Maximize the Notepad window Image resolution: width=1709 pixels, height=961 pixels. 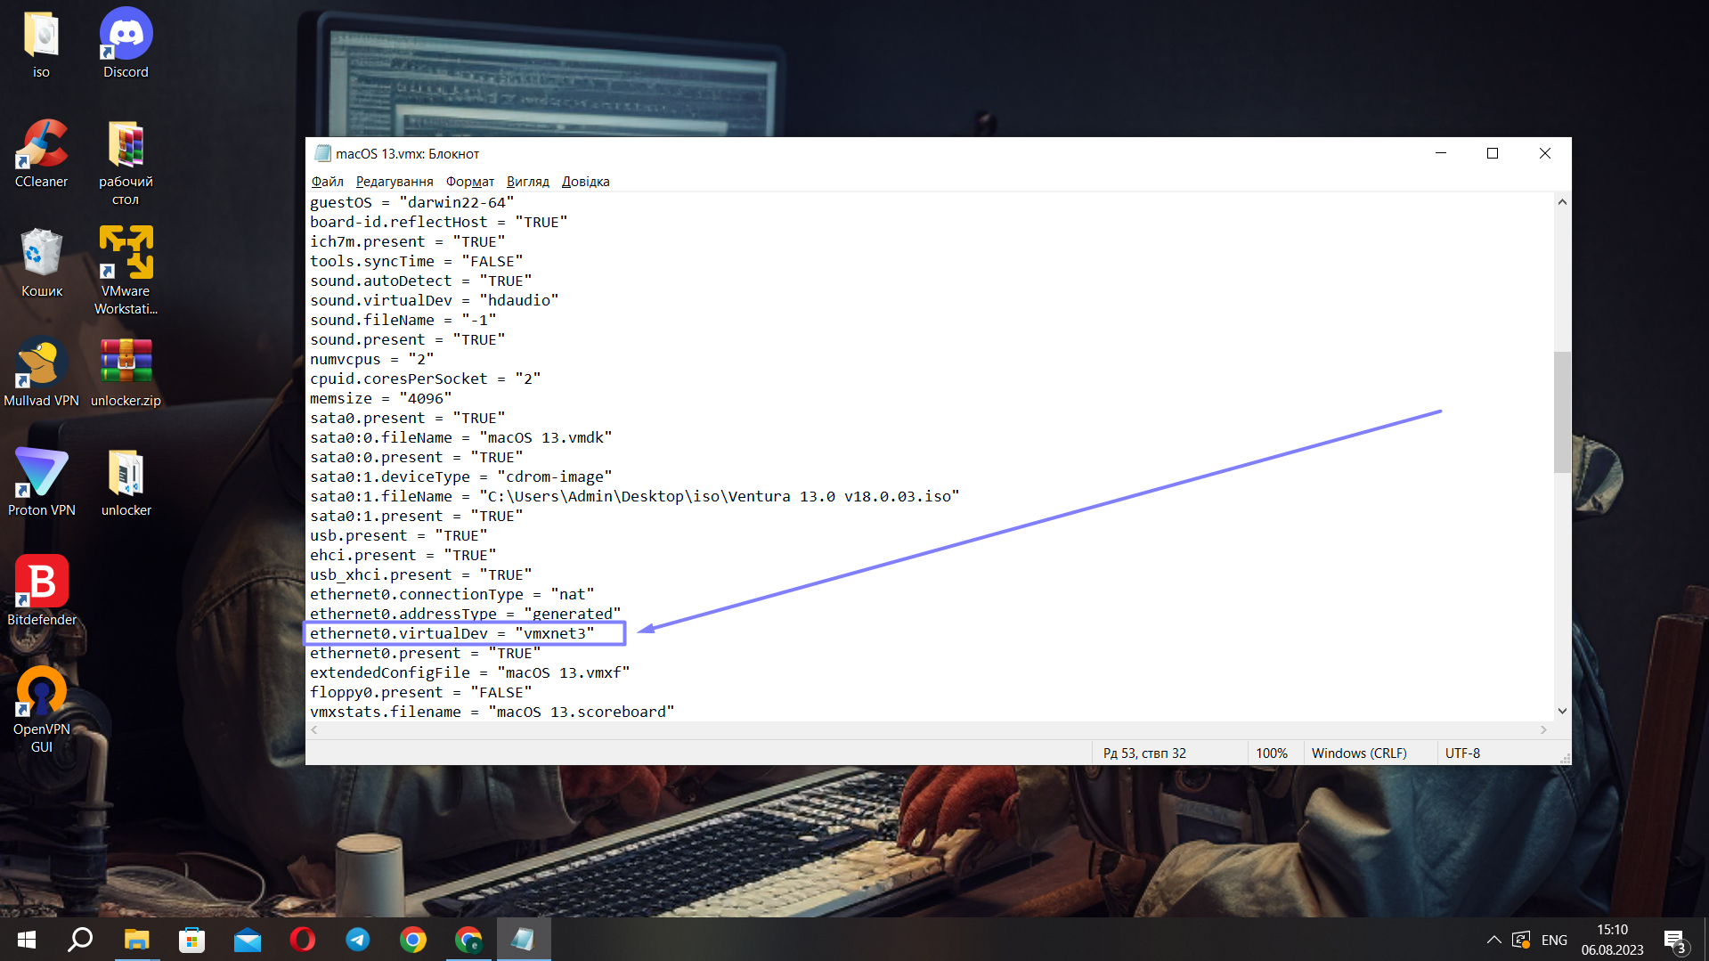pyautogui.click(x=1493, y=153)
